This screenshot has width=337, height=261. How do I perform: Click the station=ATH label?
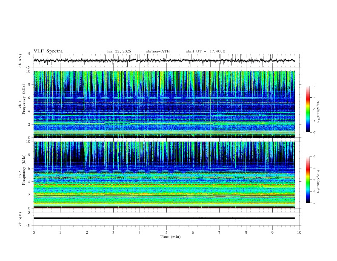[158, 51]
